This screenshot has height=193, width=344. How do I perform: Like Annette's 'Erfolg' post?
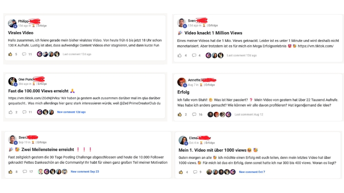(x=180, y=115)
